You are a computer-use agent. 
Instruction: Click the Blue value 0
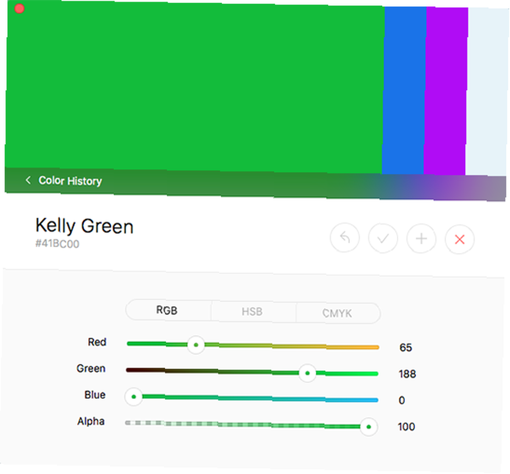pyautogui.click(x=402, y=400)
